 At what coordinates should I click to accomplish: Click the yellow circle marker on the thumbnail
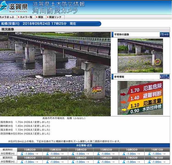tap(158, 62)
